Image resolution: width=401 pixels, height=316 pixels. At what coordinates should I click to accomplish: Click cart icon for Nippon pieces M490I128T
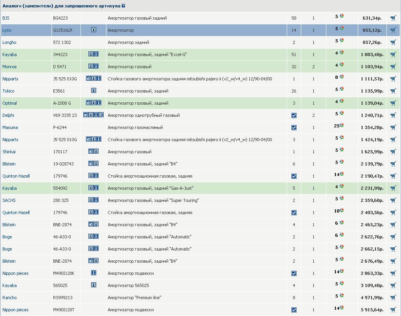coord(393,310)
